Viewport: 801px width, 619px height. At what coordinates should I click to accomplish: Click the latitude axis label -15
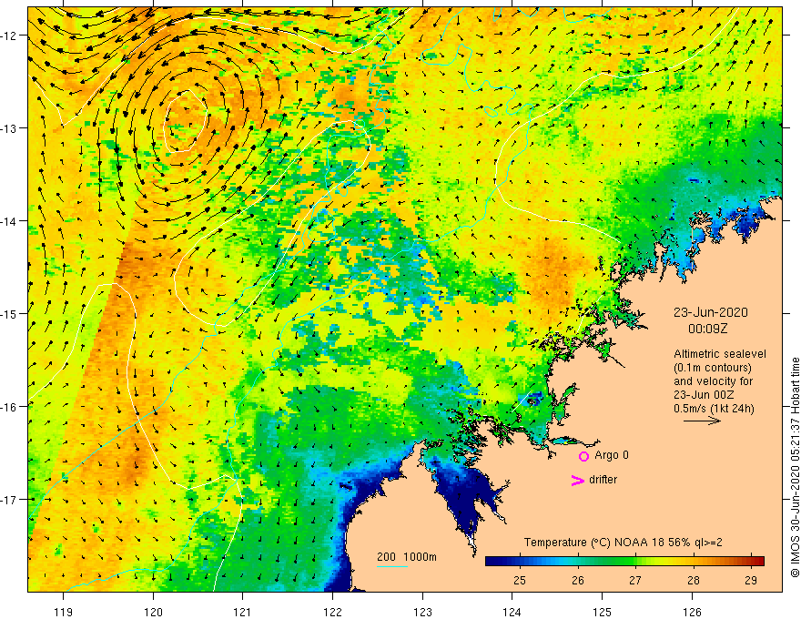(10, 313)
